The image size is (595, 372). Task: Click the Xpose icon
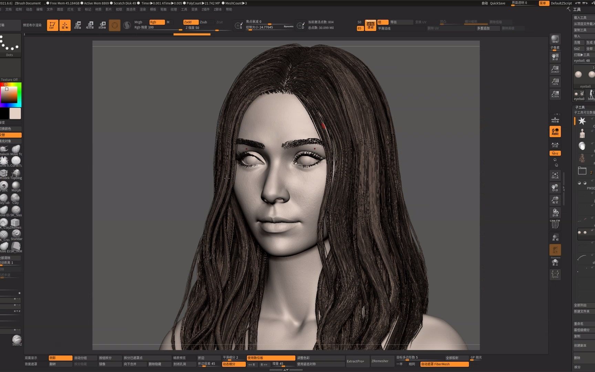(555, 274)
